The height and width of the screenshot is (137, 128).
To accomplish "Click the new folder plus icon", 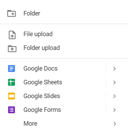I will coord(11,13).
